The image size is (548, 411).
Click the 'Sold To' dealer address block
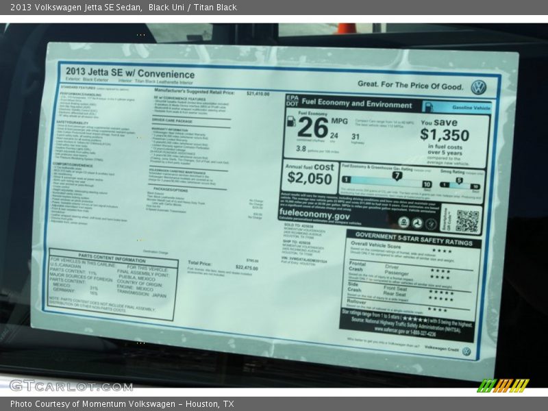pos(303,232)
